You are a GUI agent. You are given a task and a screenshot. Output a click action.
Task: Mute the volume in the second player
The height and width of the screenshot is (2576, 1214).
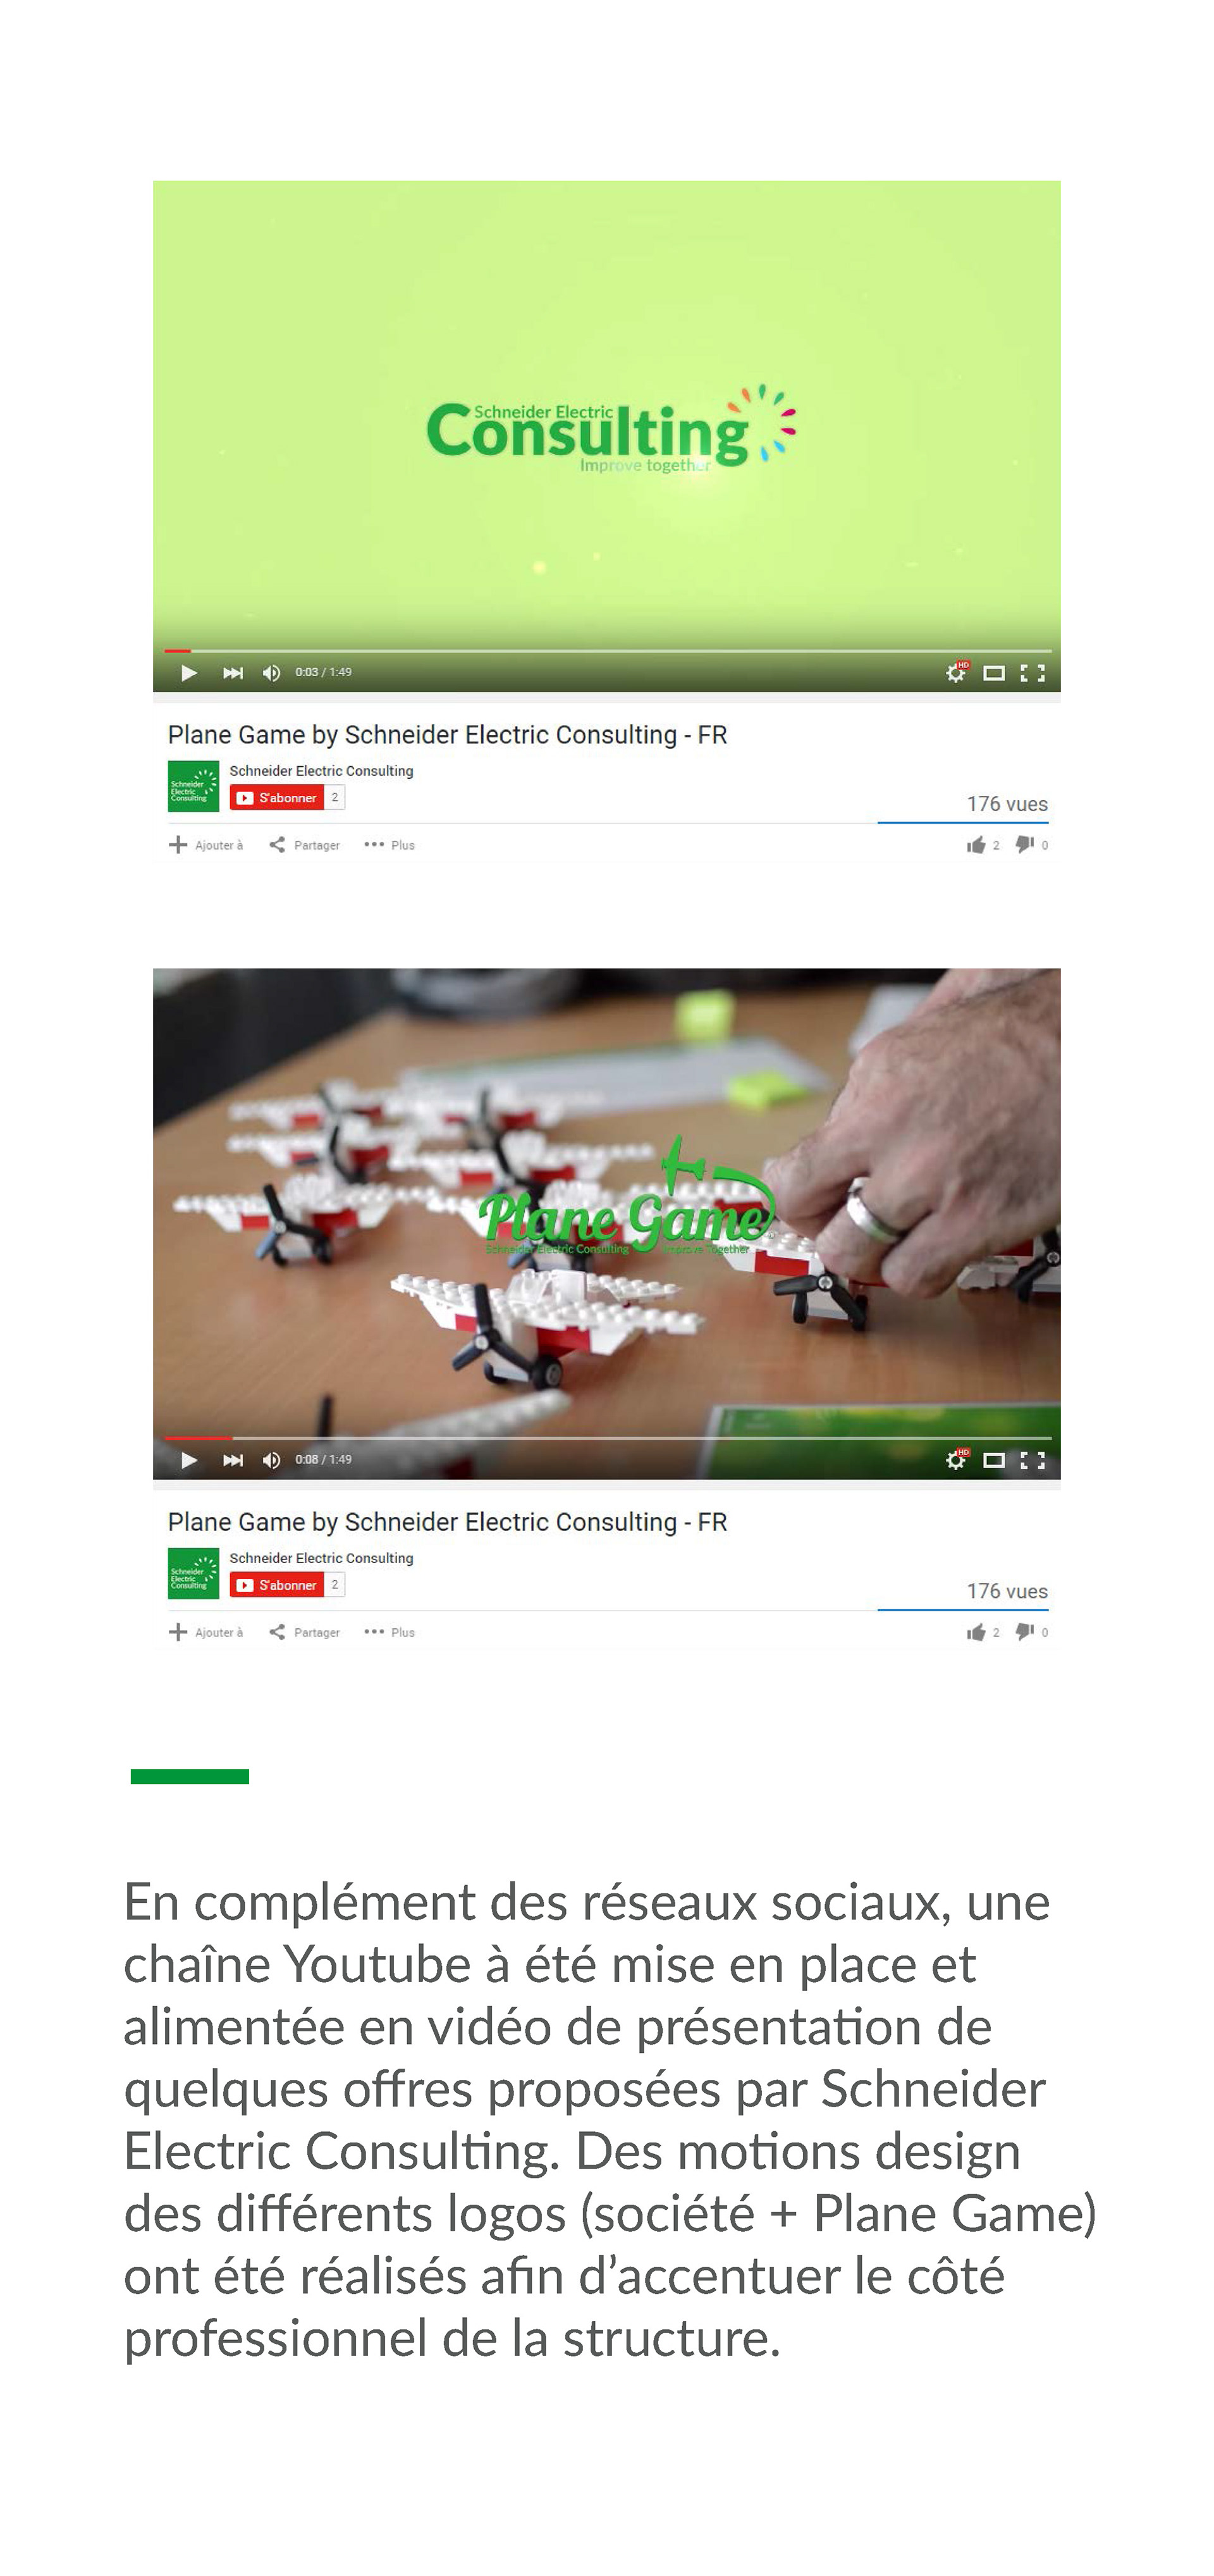click(271, 1460)
